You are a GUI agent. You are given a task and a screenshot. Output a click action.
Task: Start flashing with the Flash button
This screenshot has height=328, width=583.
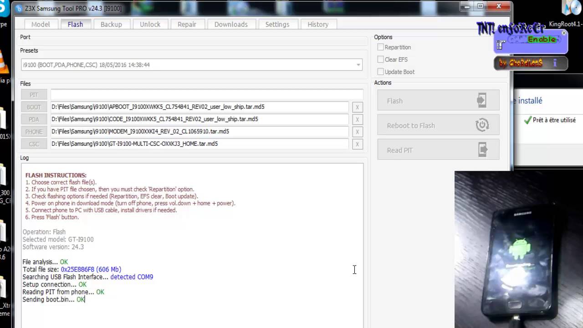(x=438, y=101)
